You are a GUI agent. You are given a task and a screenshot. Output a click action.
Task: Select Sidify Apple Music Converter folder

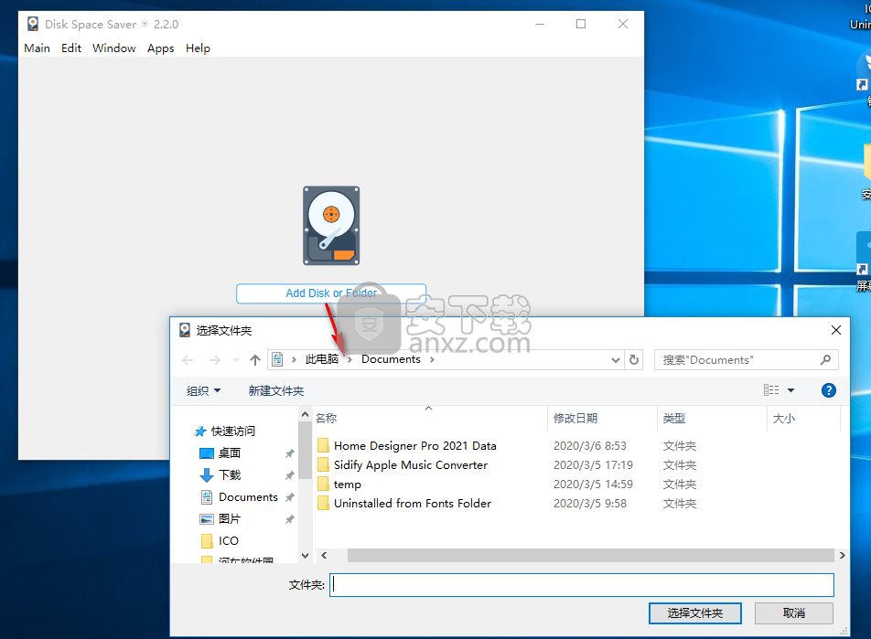click(x=411, y=464)
